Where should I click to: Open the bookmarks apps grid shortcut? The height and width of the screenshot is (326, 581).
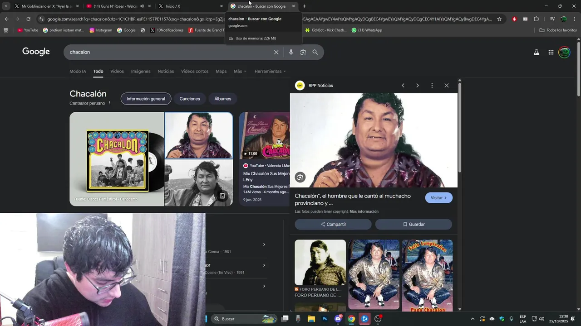click(x=6, y=30)
